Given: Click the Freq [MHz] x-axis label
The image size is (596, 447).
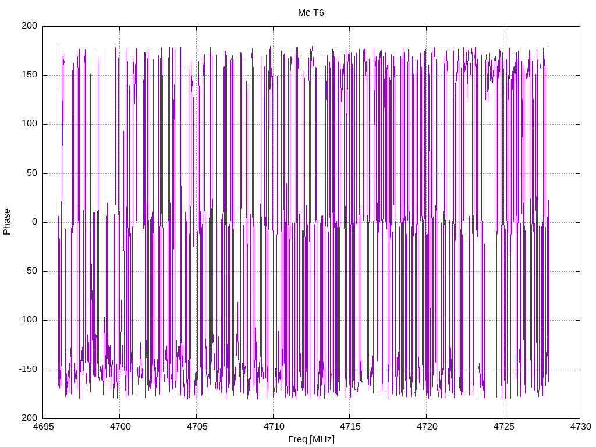Looking at the screenshot, I should coord(311,439).
